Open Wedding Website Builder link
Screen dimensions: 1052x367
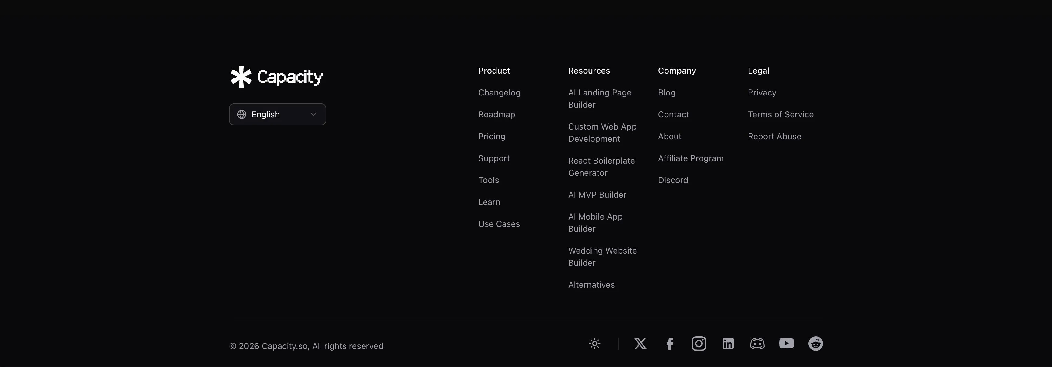tap(602, 257)
